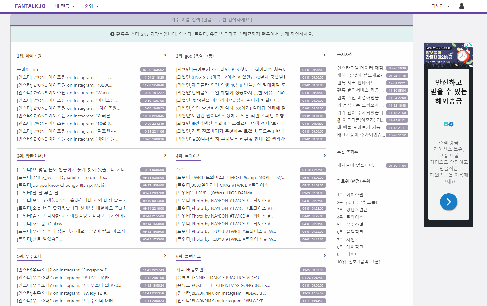Open the 굿바이..ㅠㅠ post
This screenshot has height=306, width=487.
[28, 70]
